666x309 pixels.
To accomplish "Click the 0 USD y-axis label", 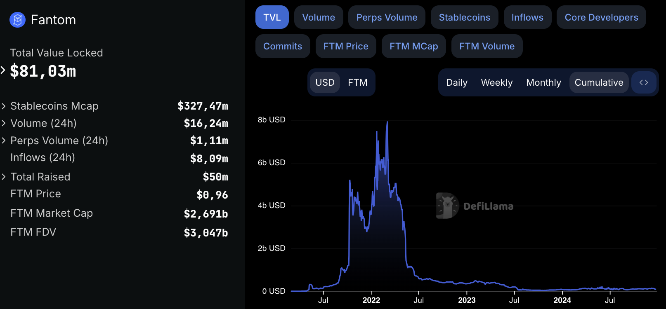I will (274, 291).
